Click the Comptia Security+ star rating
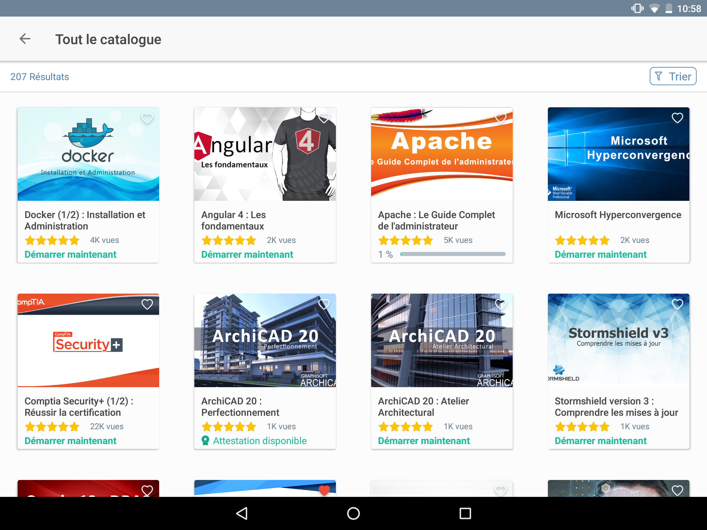The height and width of the screenshot is (530, 707). pyautogui.click(x=52, y=426)
